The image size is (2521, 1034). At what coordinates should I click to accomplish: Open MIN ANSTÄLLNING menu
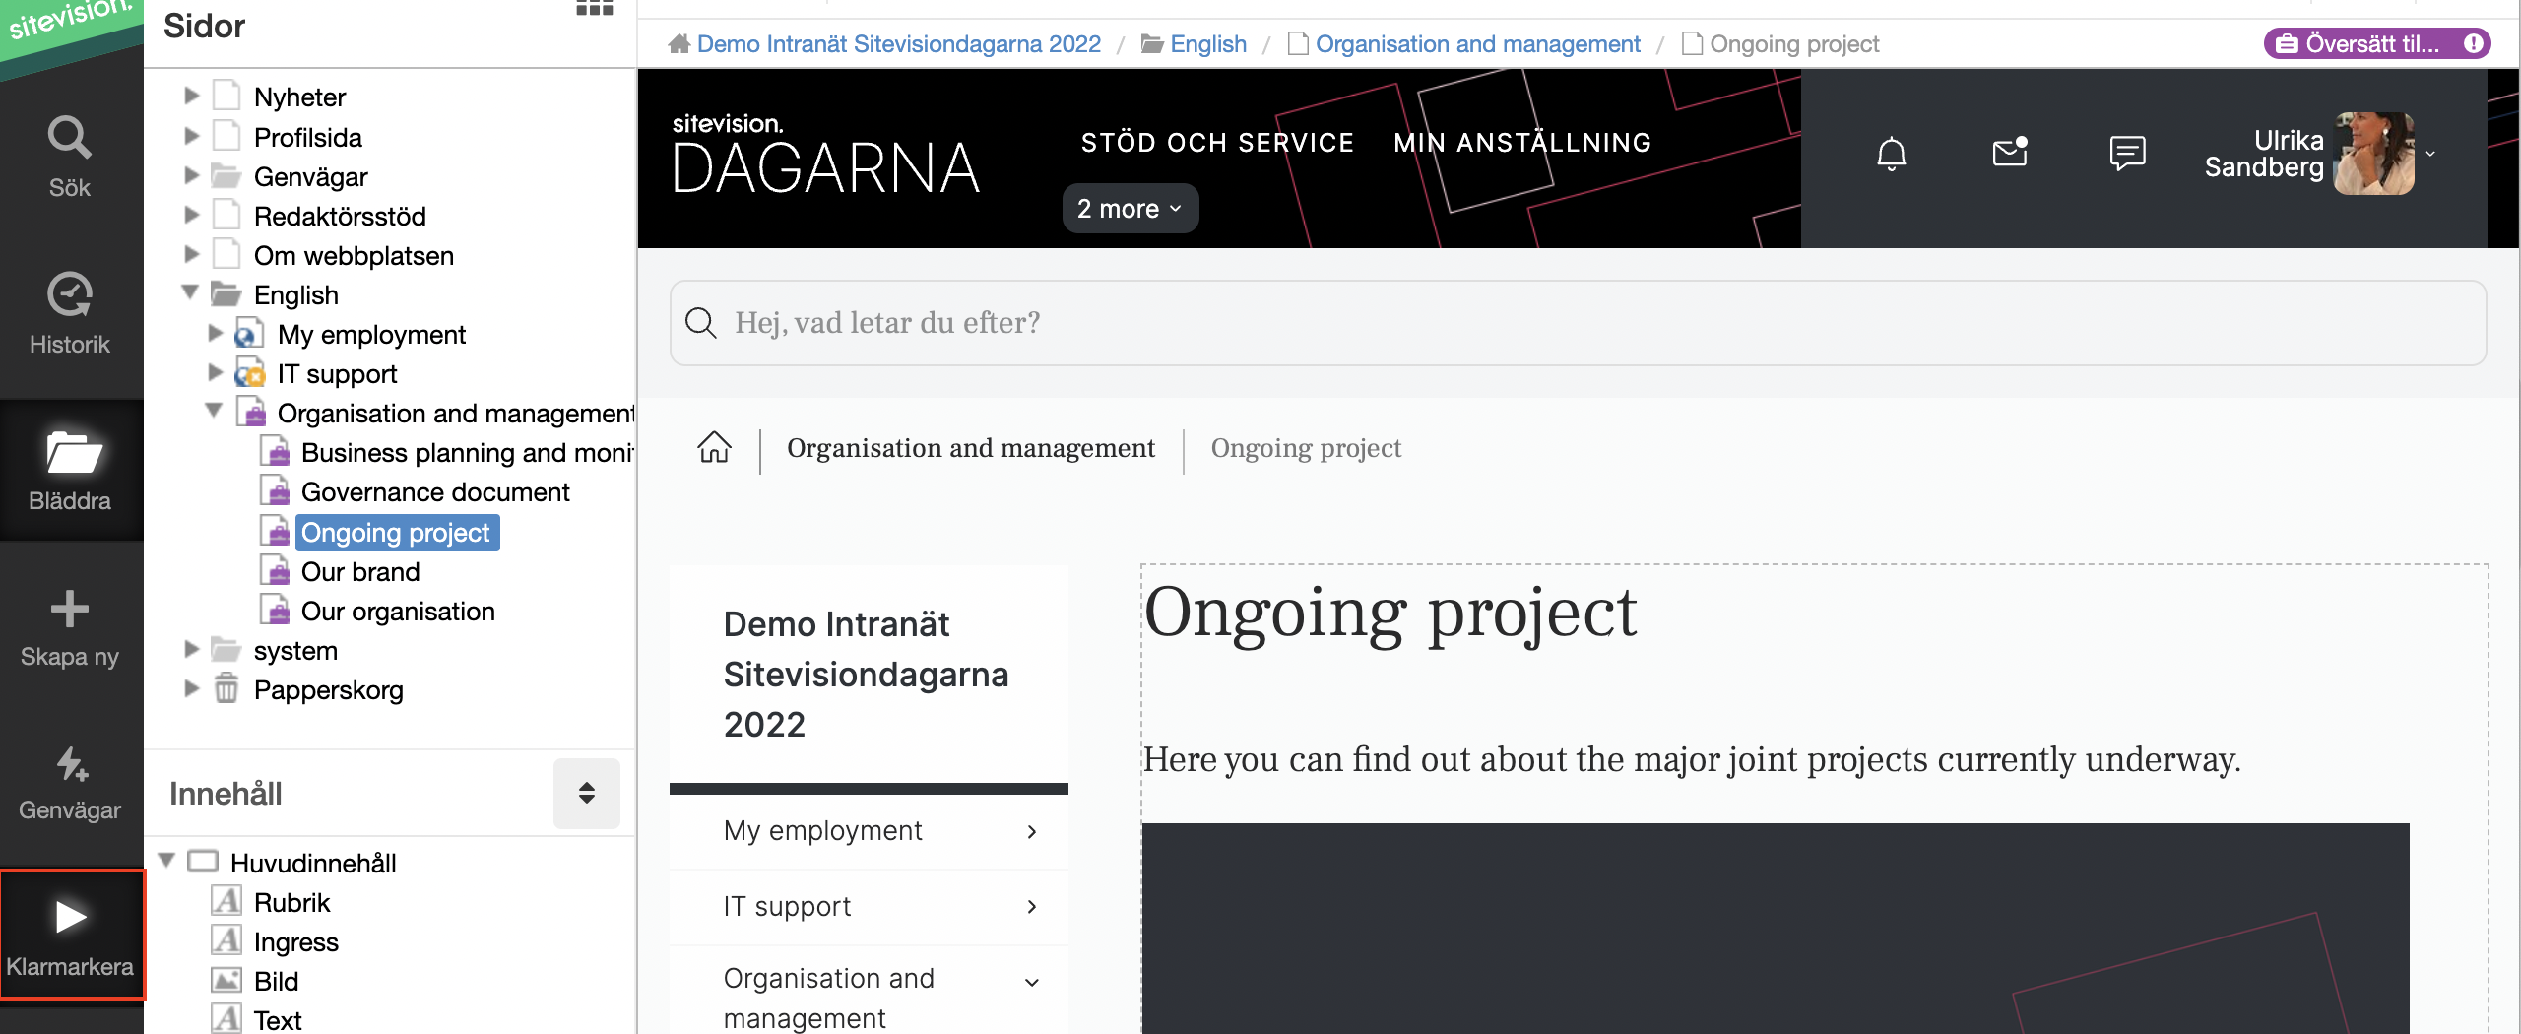coord(1522,143)
